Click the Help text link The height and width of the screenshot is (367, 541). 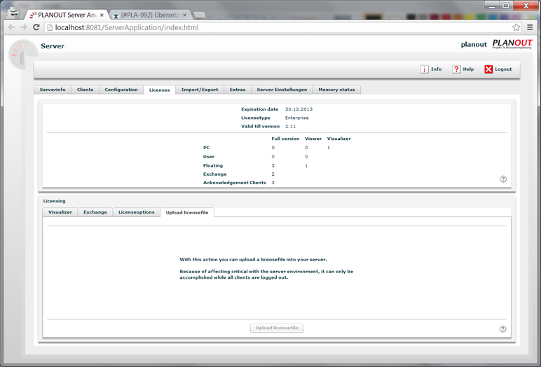(468, 69)
